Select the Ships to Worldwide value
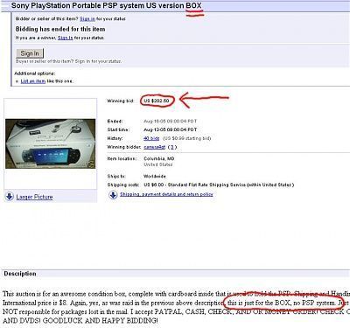 (x=155, y=177)
